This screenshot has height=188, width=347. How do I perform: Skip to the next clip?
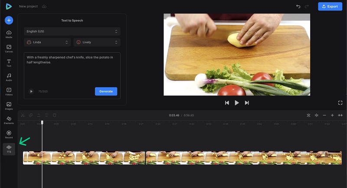(247, 103)
